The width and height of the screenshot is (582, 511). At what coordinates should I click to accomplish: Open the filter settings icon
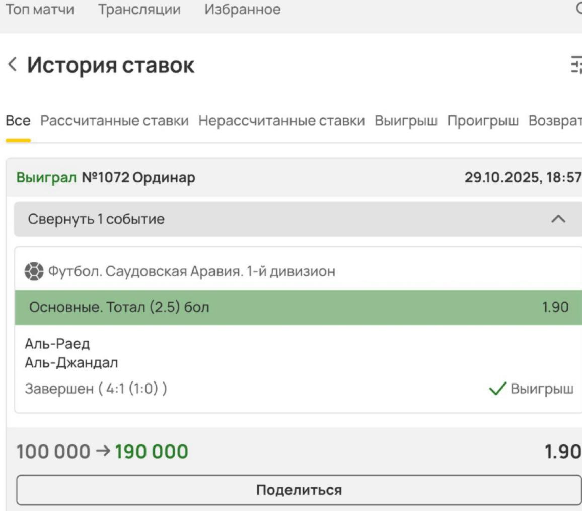pyautogui.click(x=576, y=65)
